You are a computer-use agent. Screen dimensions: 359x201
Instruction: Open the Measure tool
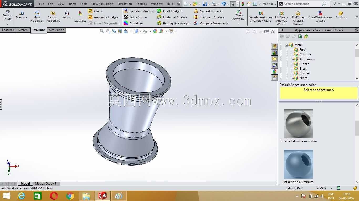click(22, 15)
